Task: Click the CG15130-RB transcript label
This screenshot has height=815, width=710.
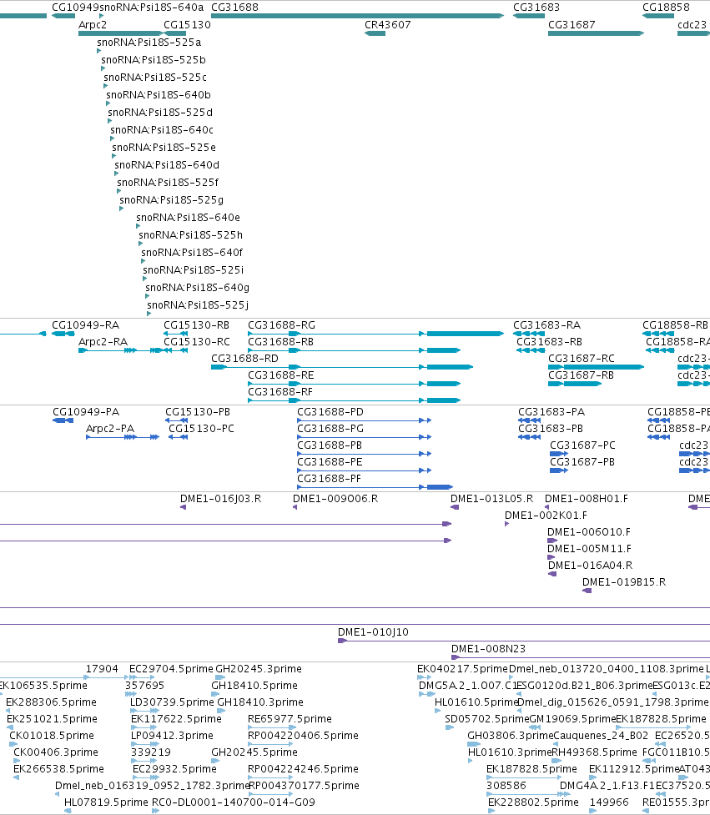Action: point(196,325)
